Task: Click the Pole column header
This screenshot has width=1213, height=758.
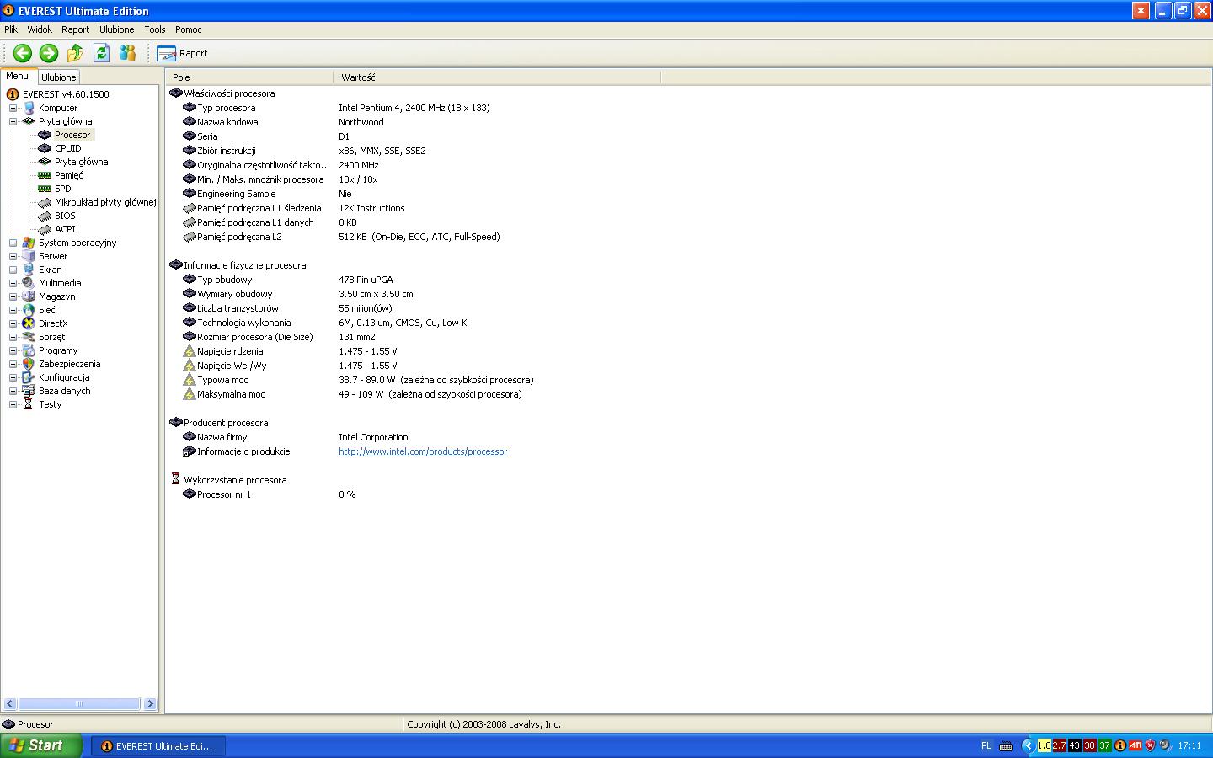Action: point(249,77)
